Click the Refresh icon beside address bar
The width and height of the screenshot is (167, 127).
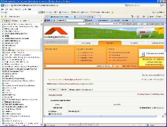click(129, 5)
